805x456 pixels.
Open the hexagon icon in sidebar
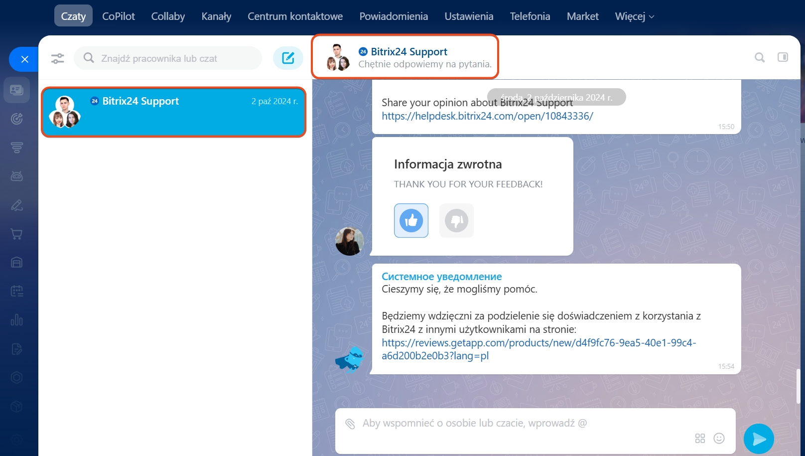pyautogui.click(x=16, y=377)
